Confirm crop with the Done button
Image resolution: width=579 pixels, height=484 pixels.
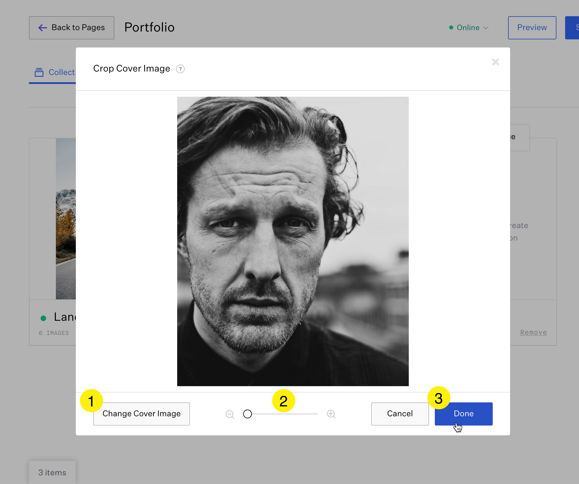[x=463, y=414]
